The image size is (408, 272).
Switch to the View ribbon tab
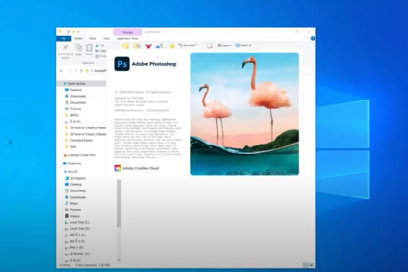107,38
